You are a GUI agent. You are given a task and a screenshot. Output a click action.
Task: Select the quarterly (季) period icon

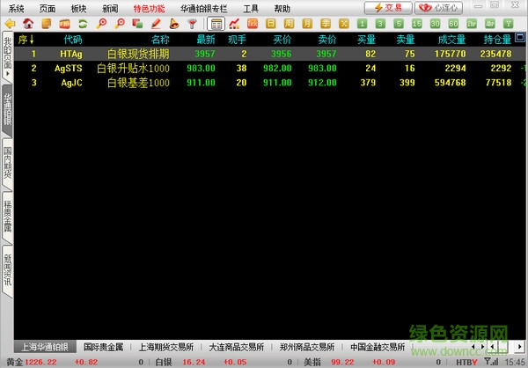coord(326,24)
